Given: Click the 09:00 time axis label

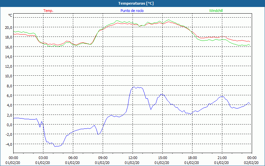Looking at the screenshot, I should [103, 158].
